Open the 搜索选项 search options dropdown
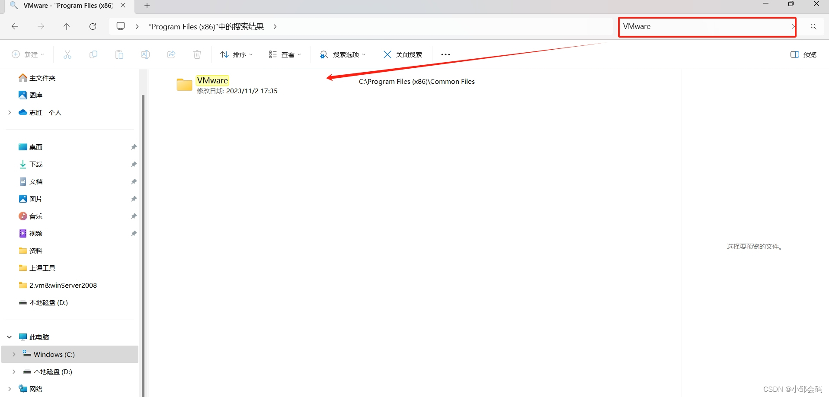This screenshot has width=829, height=397. coord(342,54)
